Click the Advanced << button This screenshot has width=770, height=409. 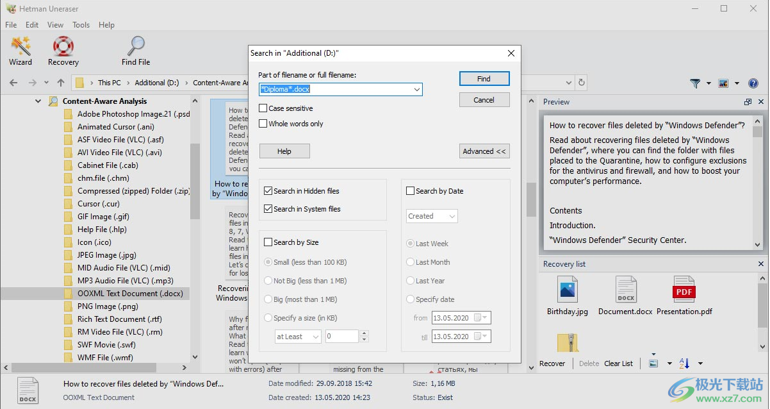484,151
